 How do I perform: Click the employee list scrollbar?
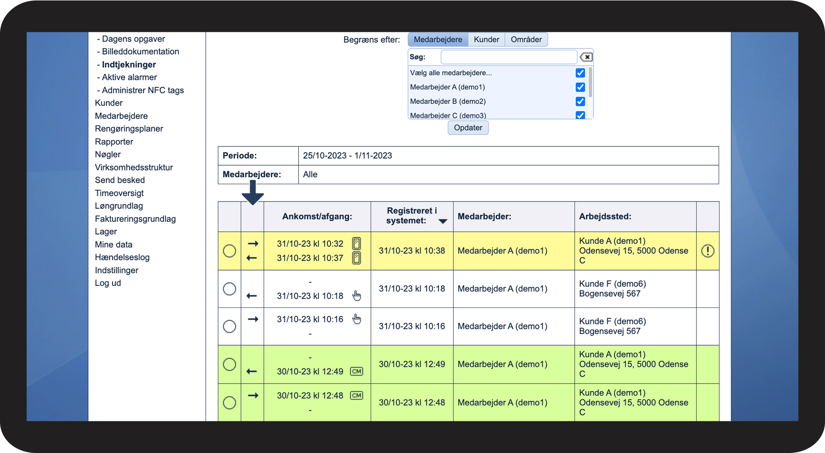591,83
